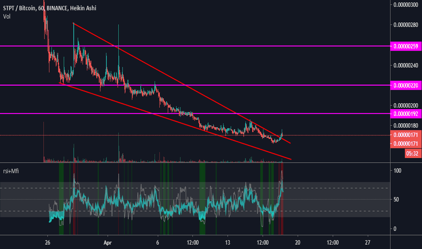The width and height of the screenshot is (422, 249).
Task: Click the 6 date label on time axis
Action: [x=158, y=242]
